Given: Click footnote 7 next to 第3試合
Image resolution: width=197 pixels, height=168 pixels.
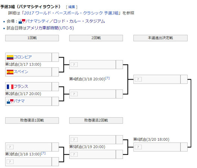Looking at the screenshot, I should (x=43, y=153).
